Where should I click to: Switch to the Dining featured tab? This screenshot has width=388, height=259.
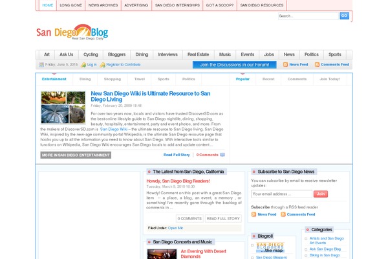(85, 79)
